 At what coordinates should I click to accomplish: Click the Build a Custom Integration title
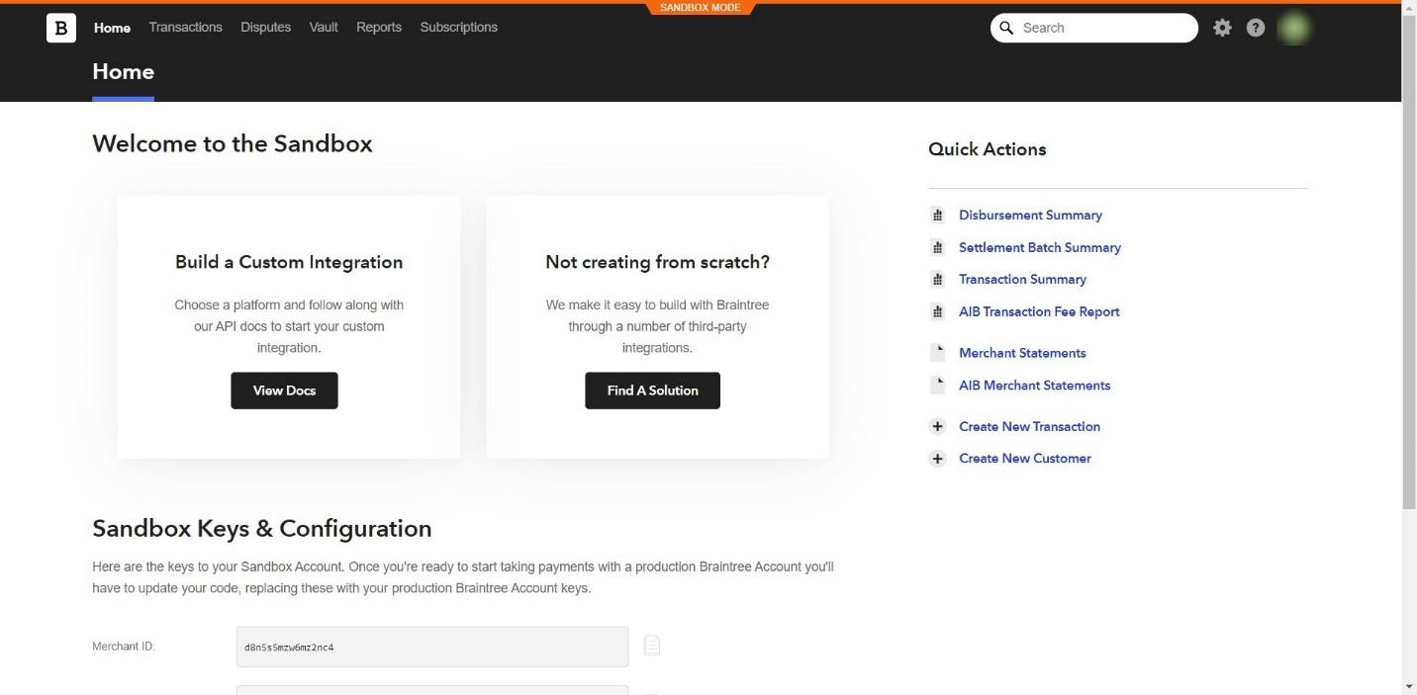[x=289, y=262]
